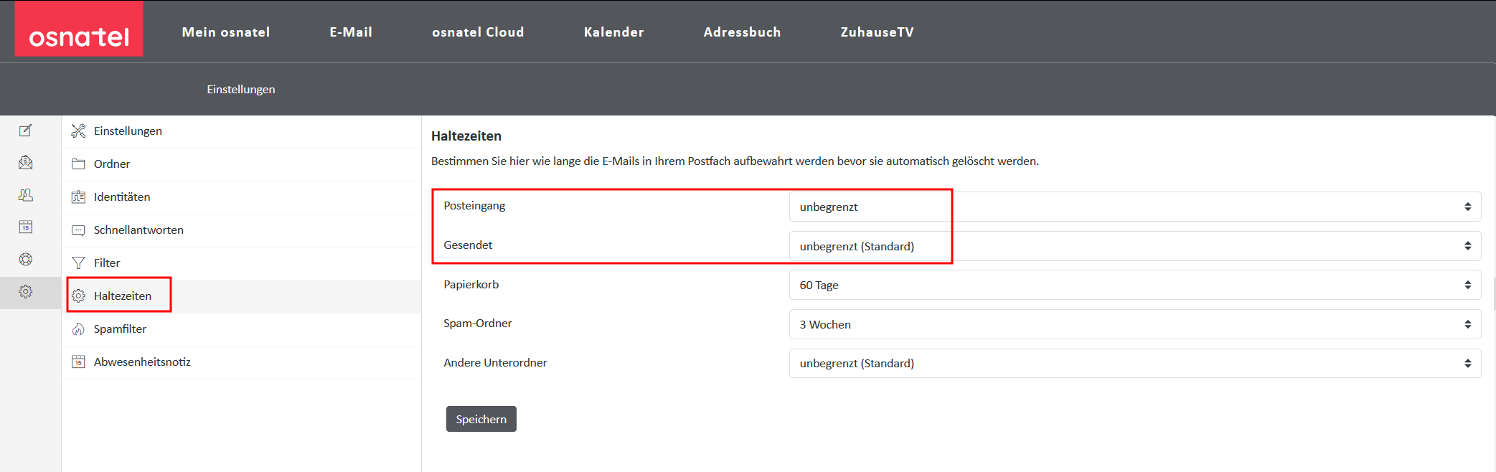Expand the Spam-Ordner 3 Wochen dropdown

pos(1134,324)
